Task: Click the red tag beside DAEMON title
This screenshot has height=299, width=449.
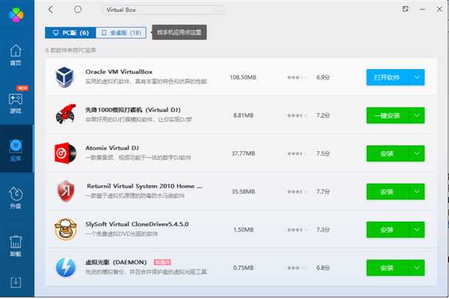Action: (162, 262)
